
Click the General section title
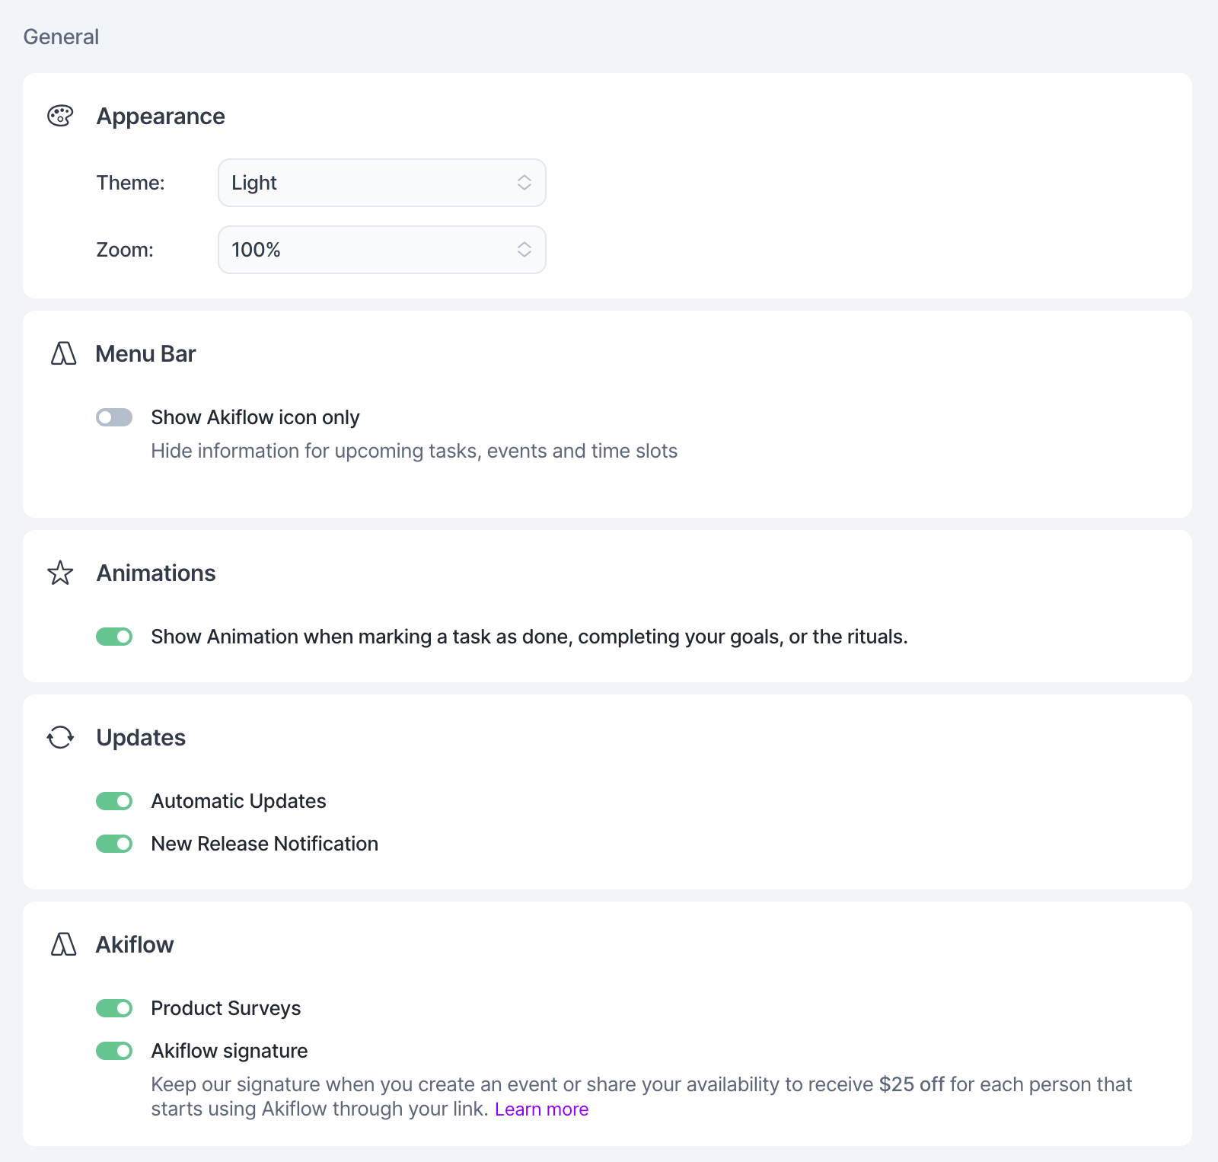click(61, 37)
